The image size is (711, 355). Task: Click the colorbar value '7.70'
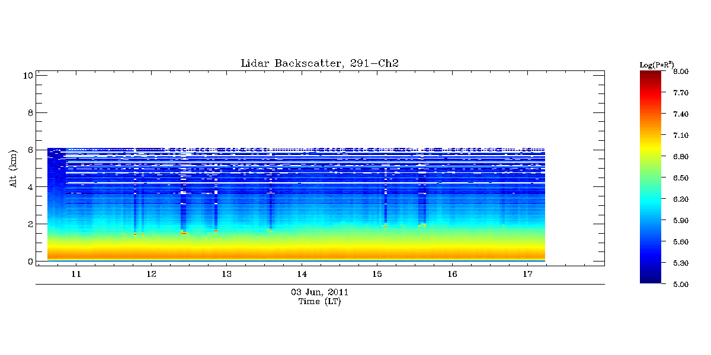[x=681, y=93]
